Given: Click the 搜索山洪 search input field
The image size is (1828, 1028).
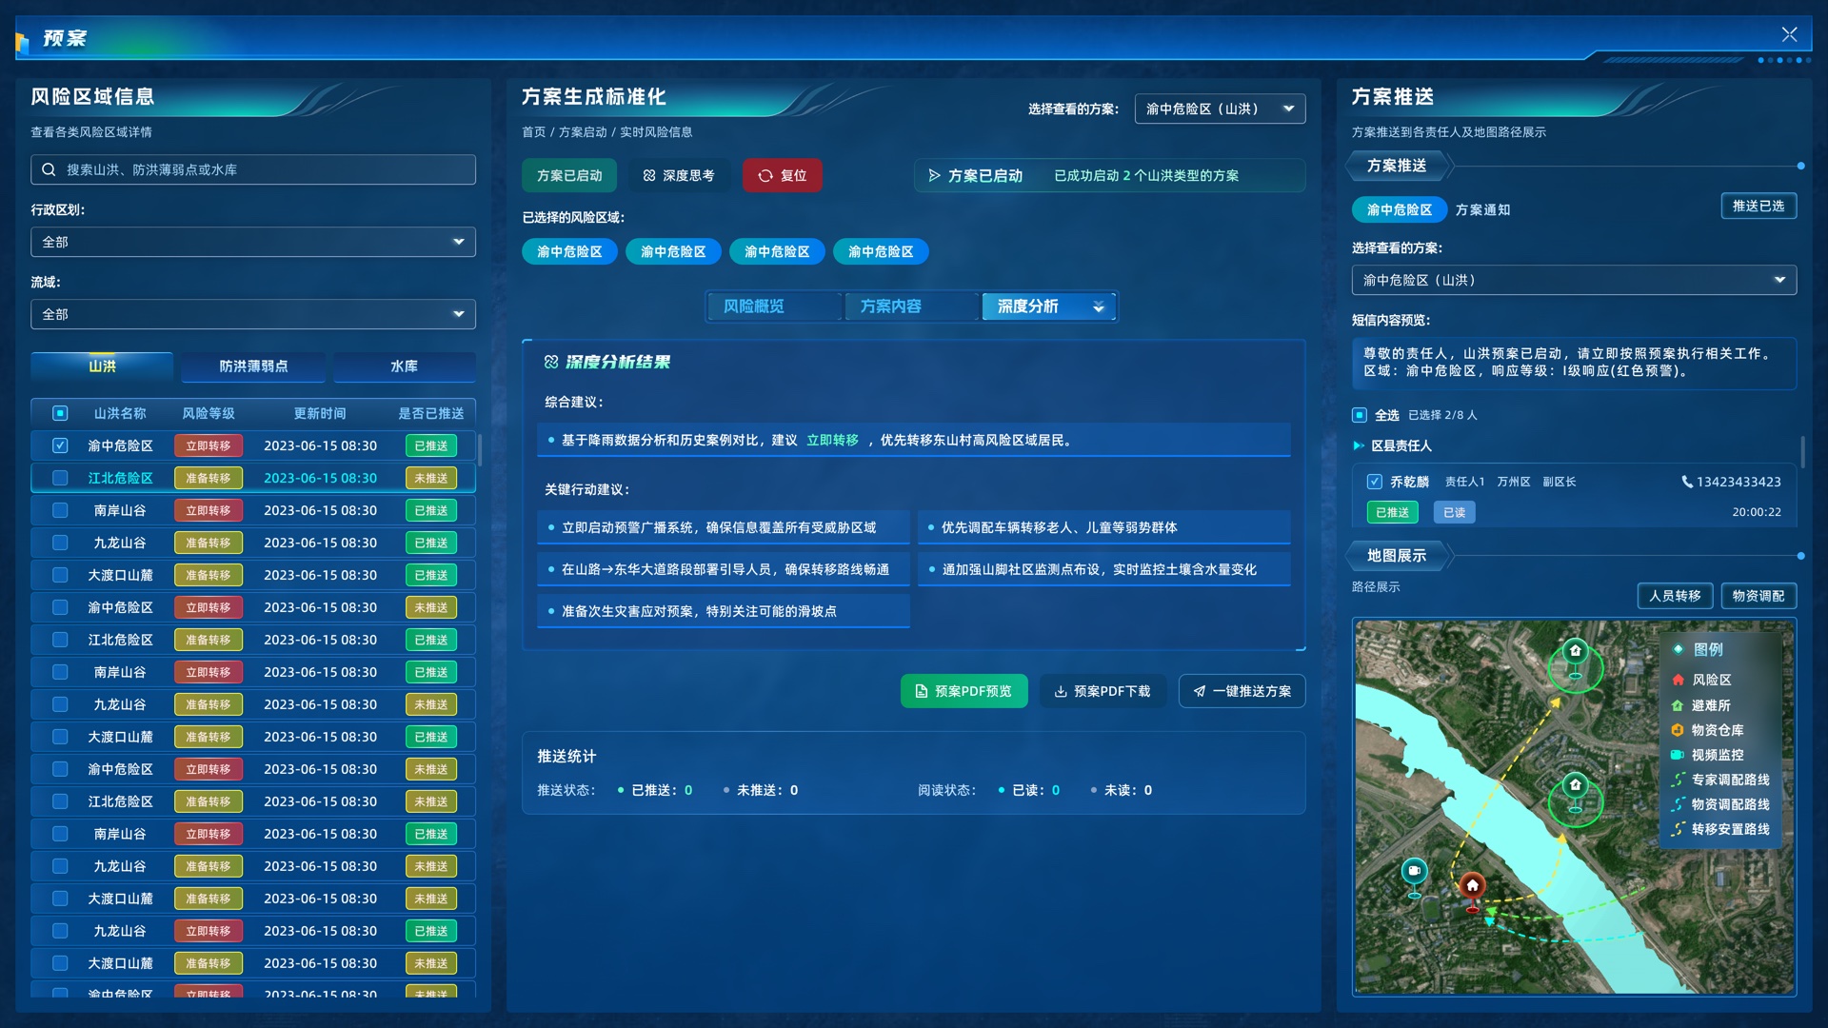Looking at the screenshot, I should [253, 169].
